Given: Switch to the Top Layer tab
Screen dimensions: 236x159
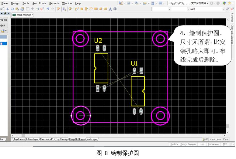Looking at the screenshot, I should click(19, 139).
